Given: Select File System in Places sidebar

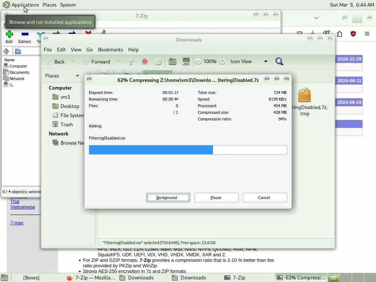Looking at the screenshot, I should click(68, 115).
